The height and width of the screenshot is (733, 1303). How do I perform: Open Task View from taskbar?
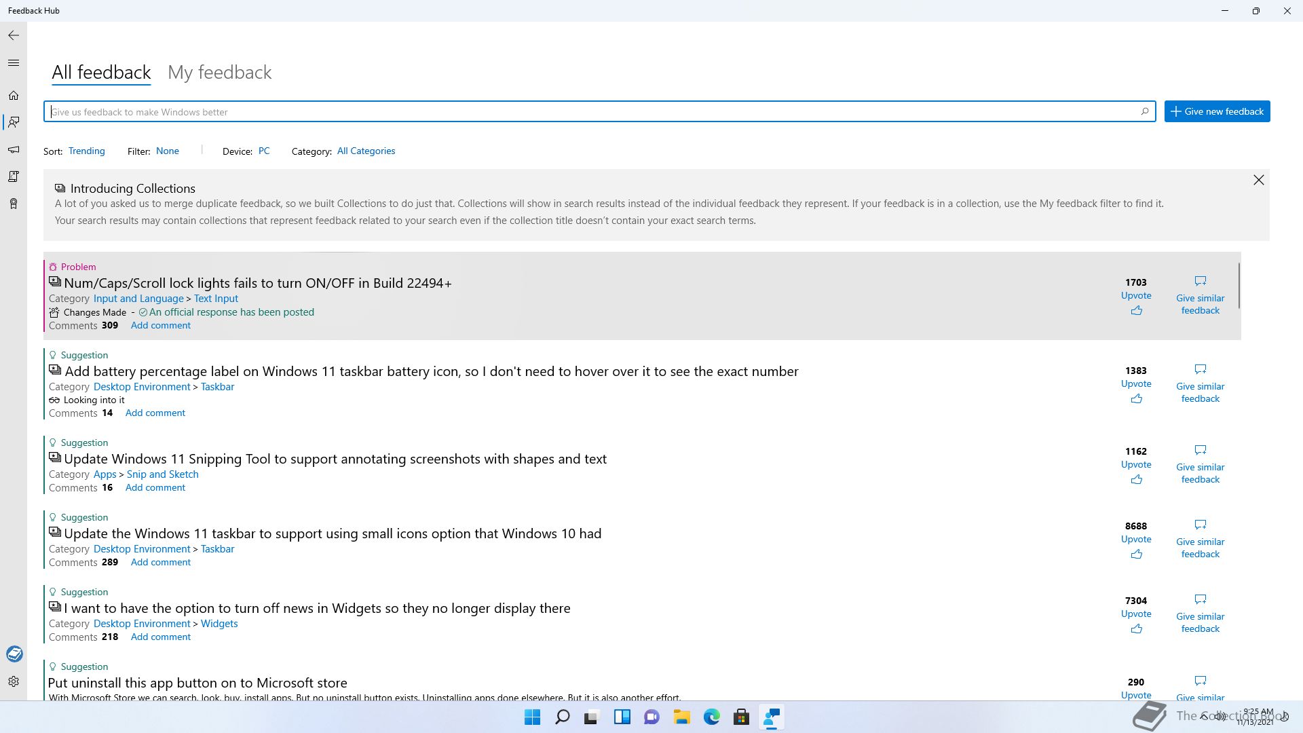592,717
